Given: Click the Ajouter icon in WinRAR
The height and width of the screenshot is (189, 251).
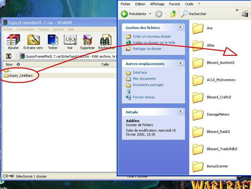Looking at the screenshot, I should (13, 42).
